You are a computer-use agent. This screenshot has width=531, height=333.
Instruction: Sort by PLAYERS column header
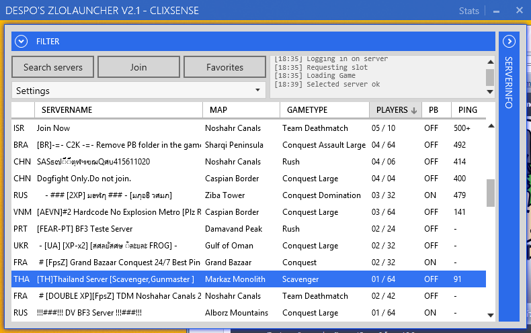click(395, 110)
